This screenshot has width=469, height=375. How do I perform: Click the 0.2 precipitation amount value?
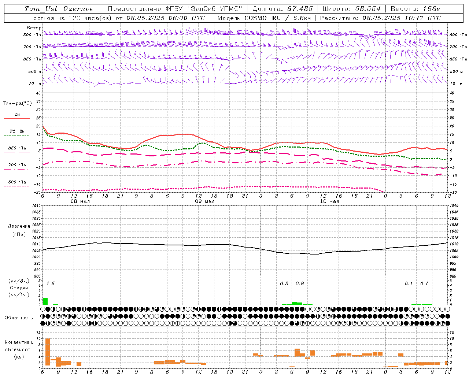point(284,284)
